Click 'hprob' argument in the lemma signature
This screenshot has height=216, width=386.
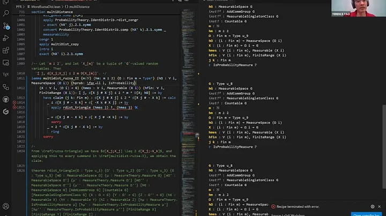coord(78,83)
